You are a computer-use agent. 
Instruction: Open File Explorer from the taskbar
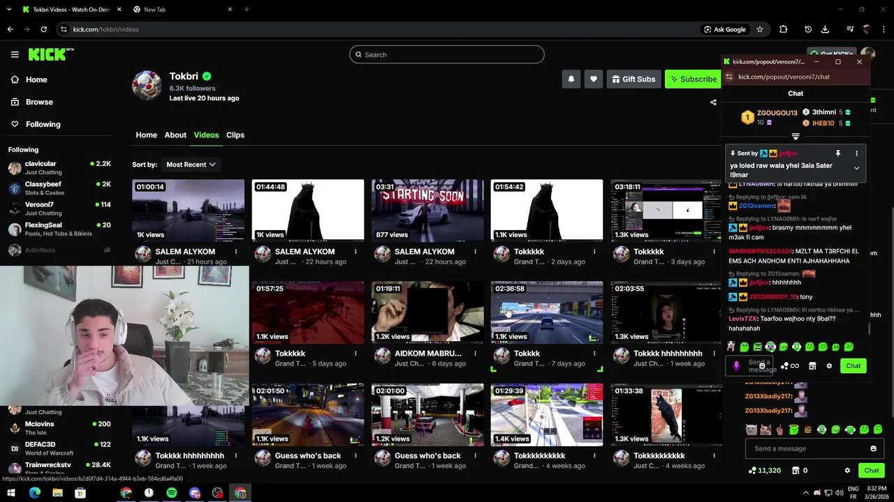pyautogui.click(x=57, y=493)
